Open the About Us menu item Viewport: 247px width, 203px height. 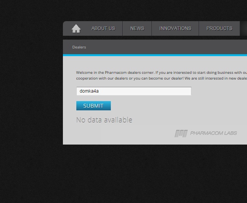coord(103,28)
